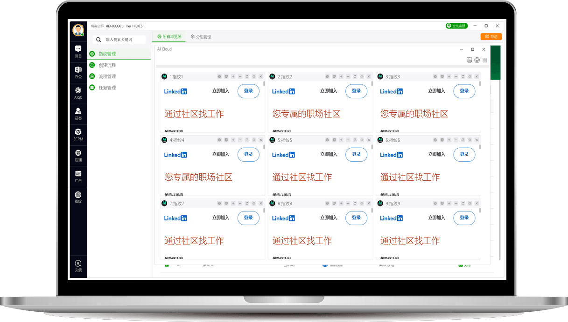This screenshot has width=568, height=322.
Task: Click grid layout icon in AI Cloud window
Action: pyautogui.click(x=485, y=60)
